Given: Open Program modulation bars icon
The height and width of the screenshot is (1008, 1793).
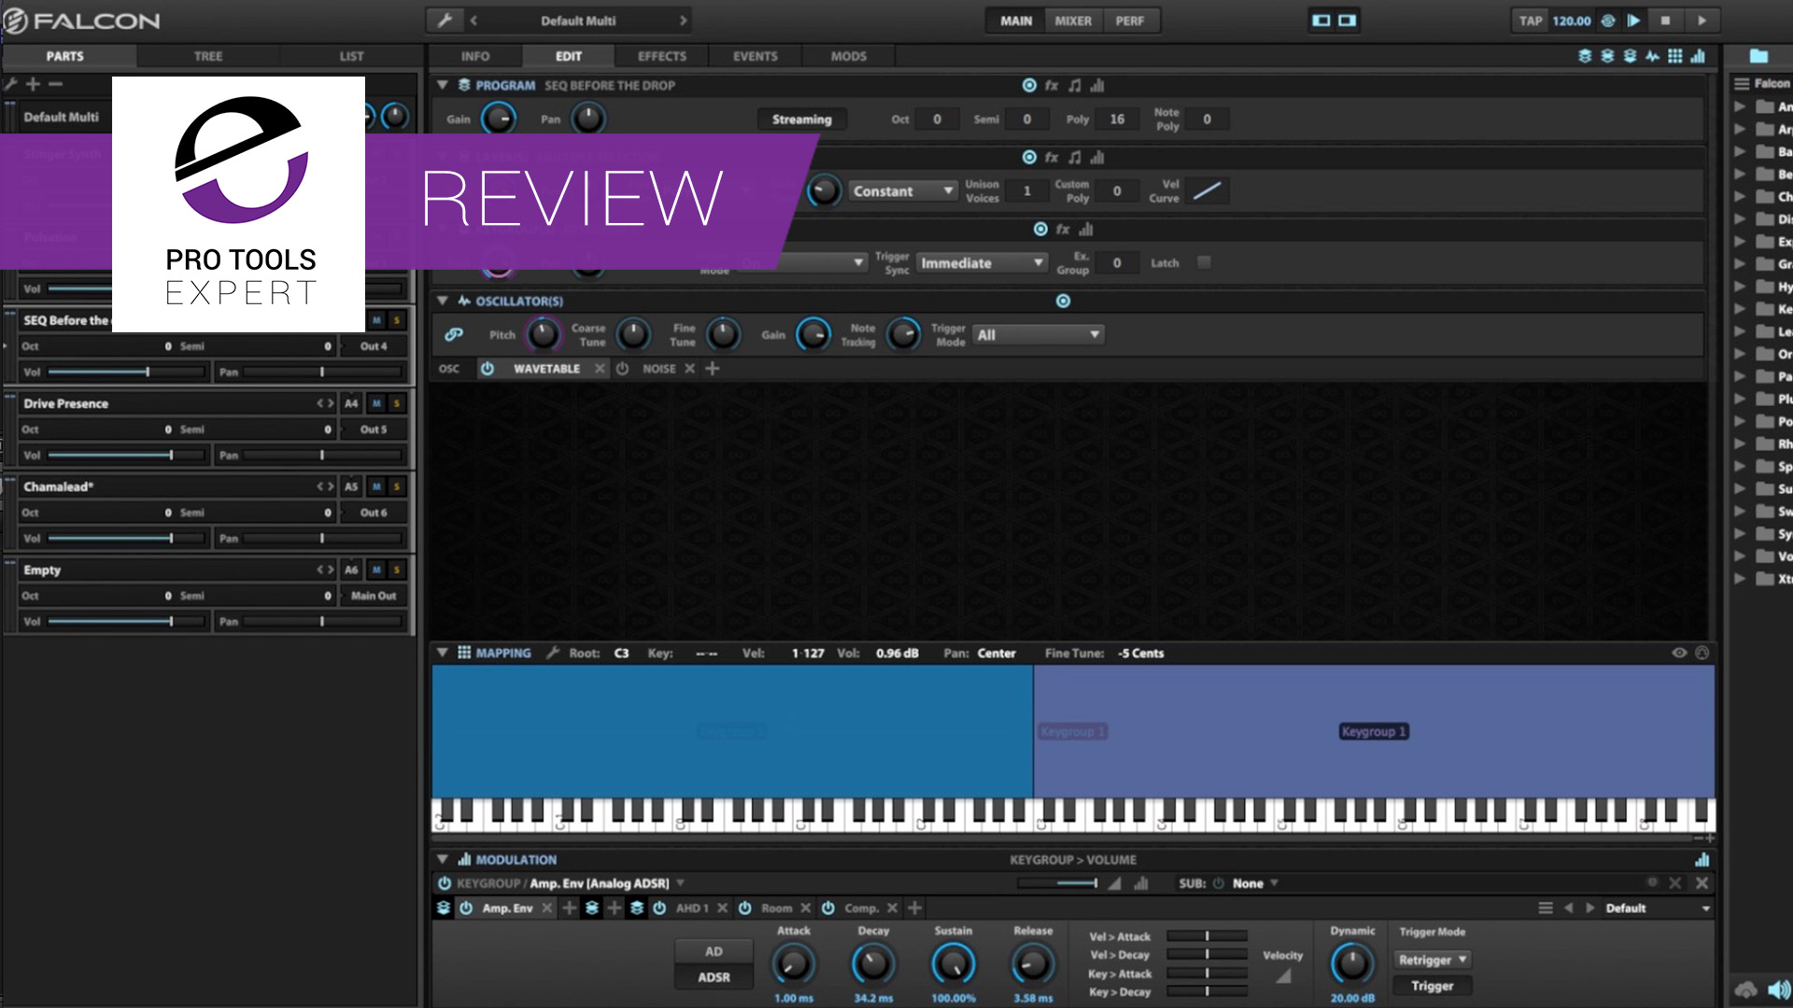Looking at the screenshot, I should click(1097, 85).
